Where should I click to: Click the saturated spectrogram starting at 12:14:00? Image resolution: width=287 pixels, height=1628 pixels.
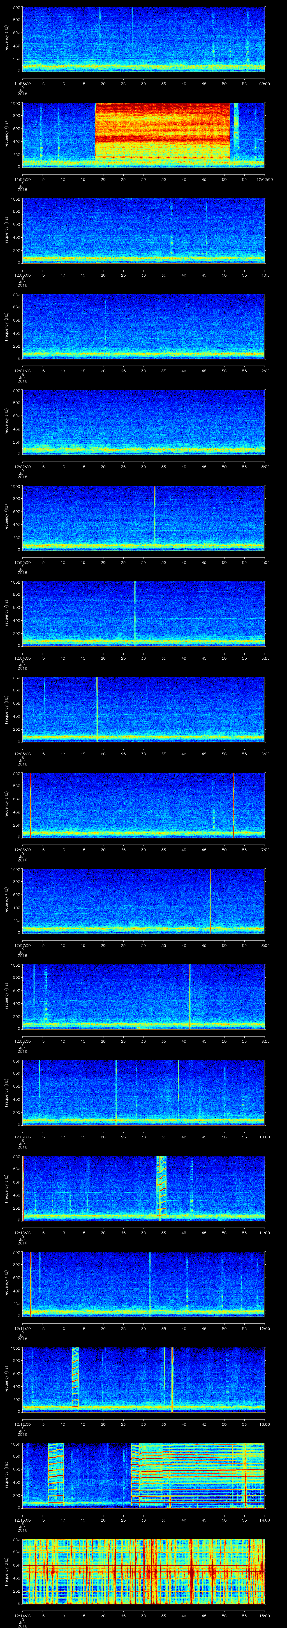pyautogui.click(x=144, y=1571)
